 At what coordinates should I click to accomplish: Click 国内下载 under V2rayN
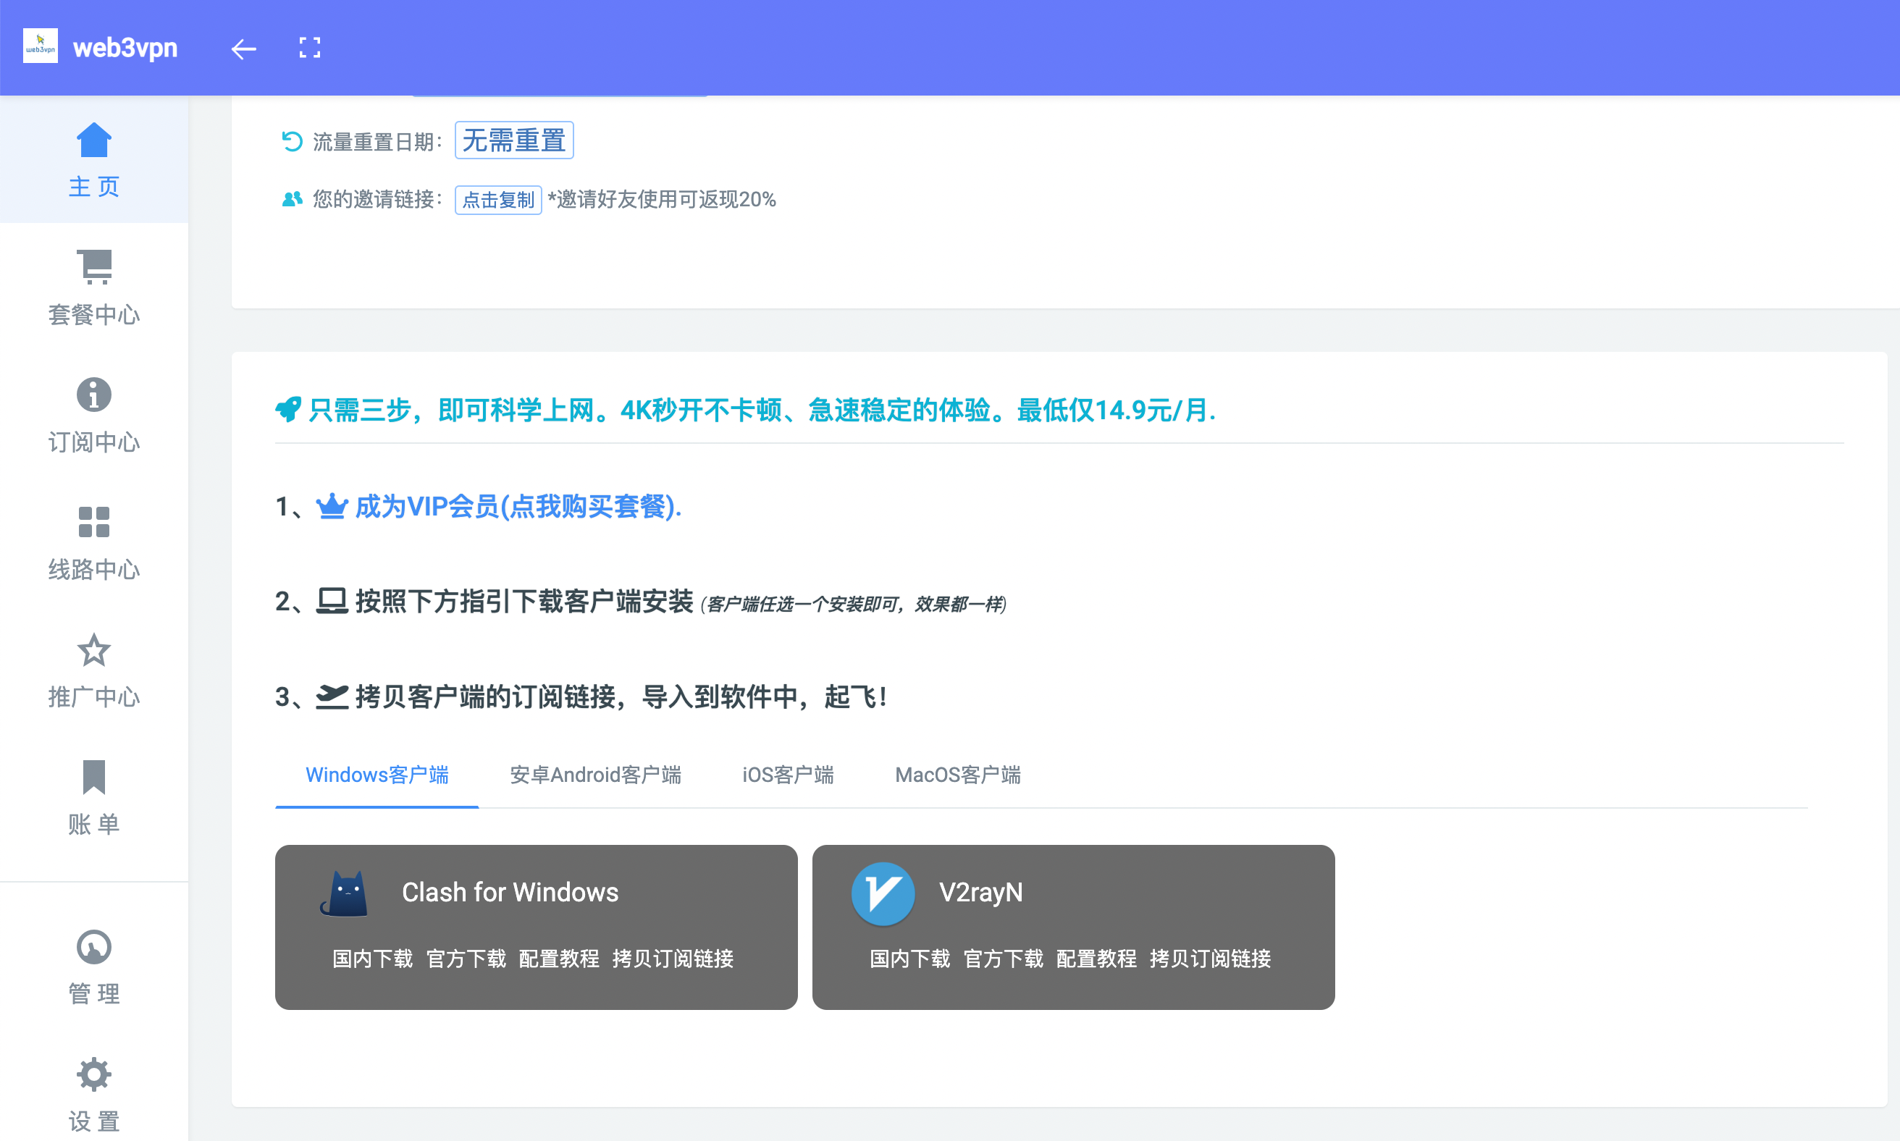pos(910,958)
